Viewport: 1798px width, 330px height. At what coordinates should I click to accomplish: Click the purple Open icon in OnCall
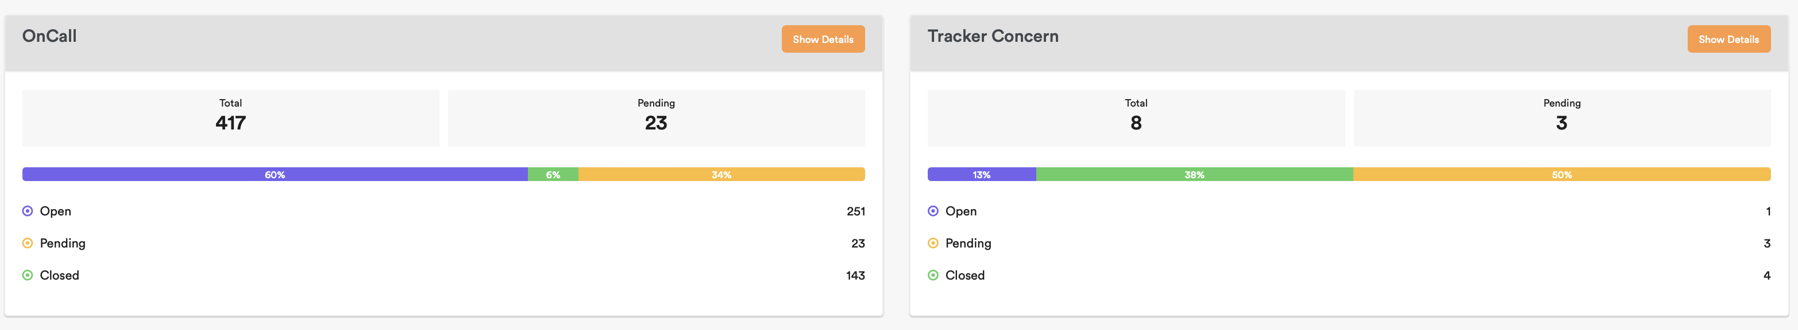pos(27,211)
